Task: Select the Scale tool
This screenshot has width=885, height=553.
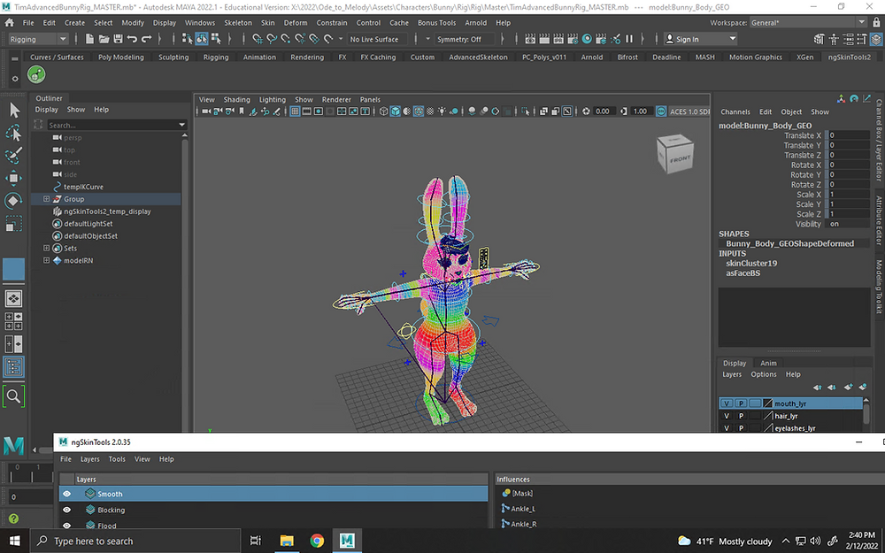Action: pos(14,224)
